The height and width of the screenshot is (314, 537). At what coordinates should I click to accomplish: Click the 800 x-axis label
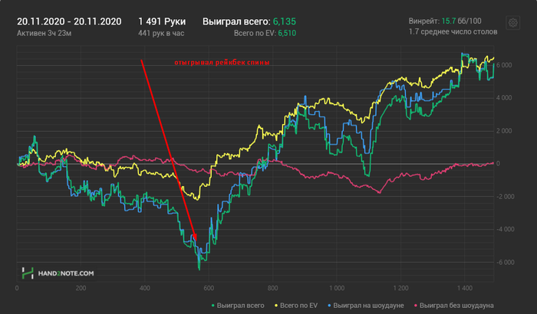[272, 289]
